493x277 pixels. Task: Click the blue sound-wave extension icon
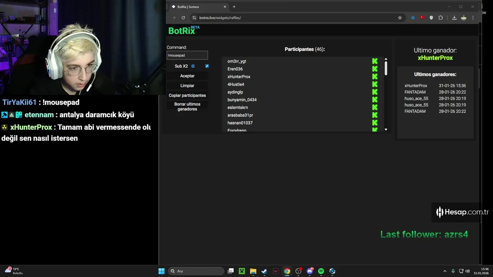[413, 18]
